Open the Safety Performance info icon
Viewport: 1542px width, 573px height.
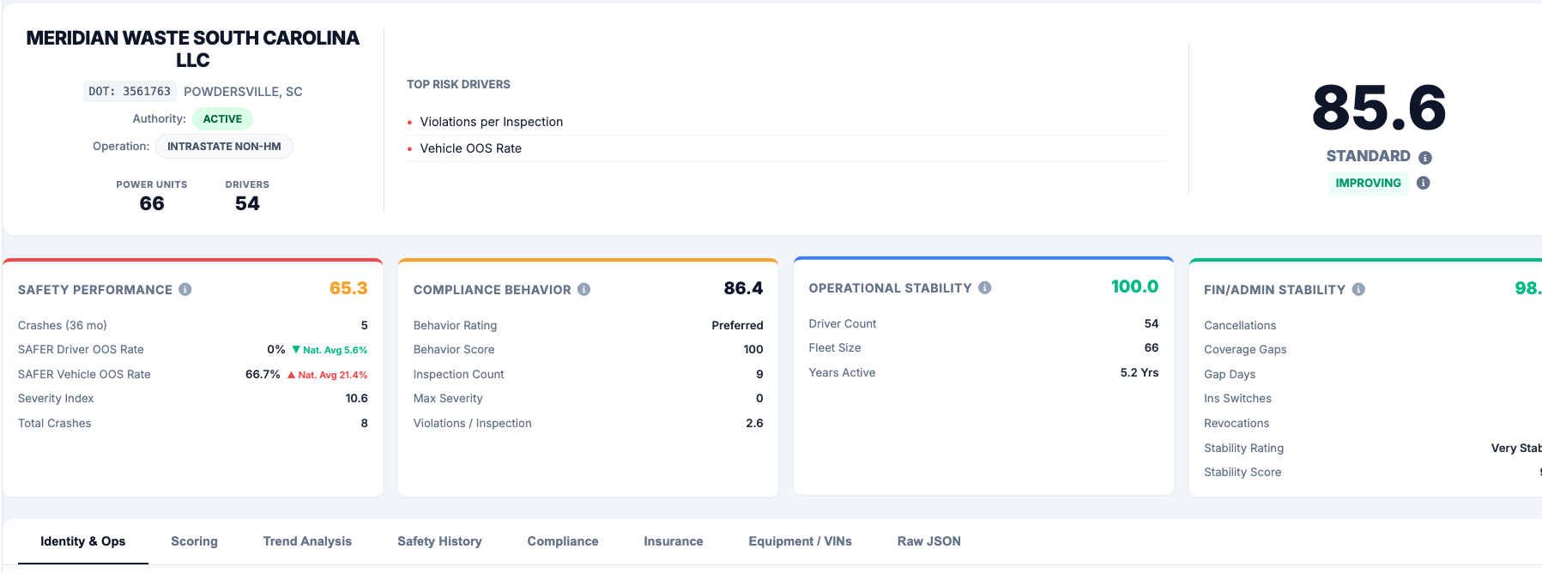pyautogui.click(x=184, y=290)
